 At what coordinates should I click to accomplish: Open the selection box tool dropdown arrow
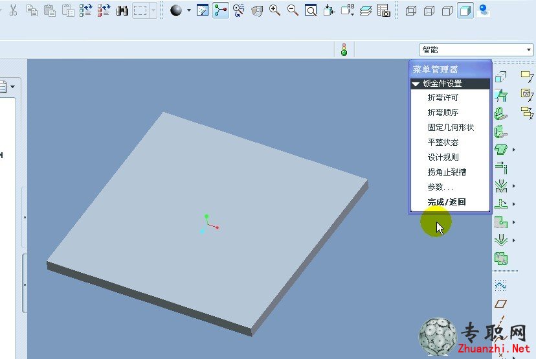(153, 10)
